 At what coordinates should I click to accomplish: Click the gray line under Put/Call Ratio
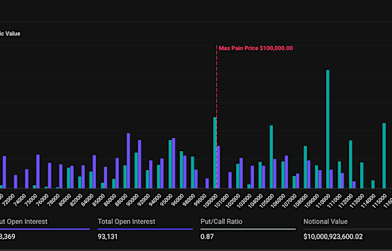248,229
